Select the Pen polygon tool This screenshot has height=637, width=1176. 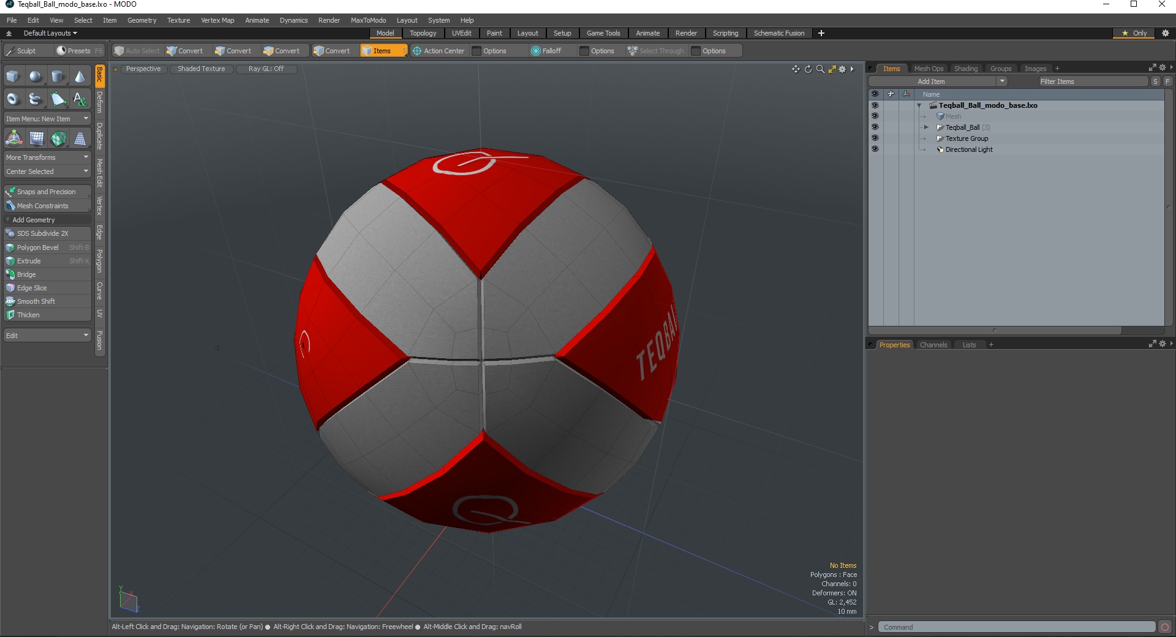pos(58,99)
